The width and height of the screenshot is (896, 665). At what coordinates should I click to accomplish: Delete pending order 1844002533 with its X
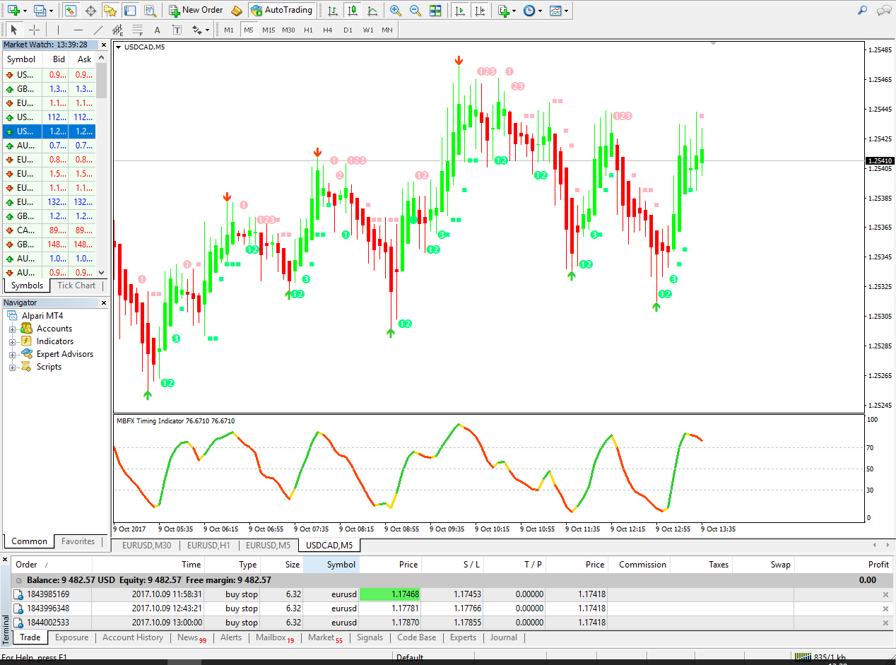(885, 623)
